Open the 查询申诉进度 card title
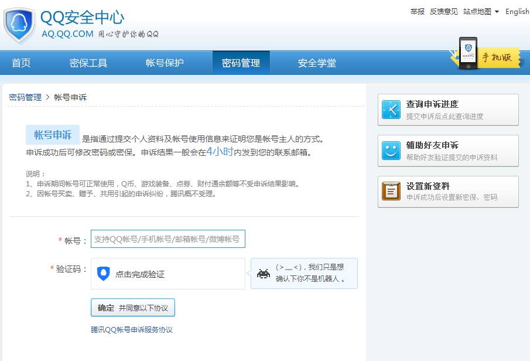 point(432,104)
